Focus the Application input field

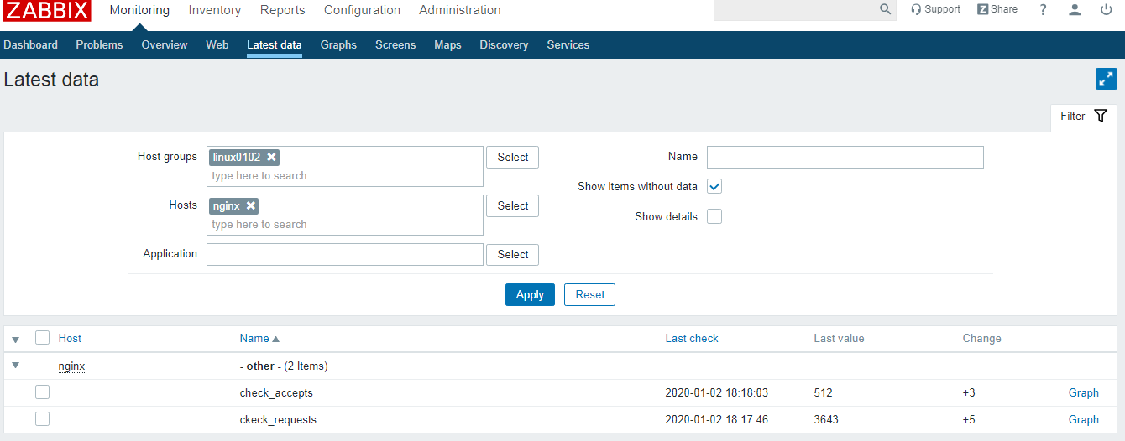(x=345, y=255)
